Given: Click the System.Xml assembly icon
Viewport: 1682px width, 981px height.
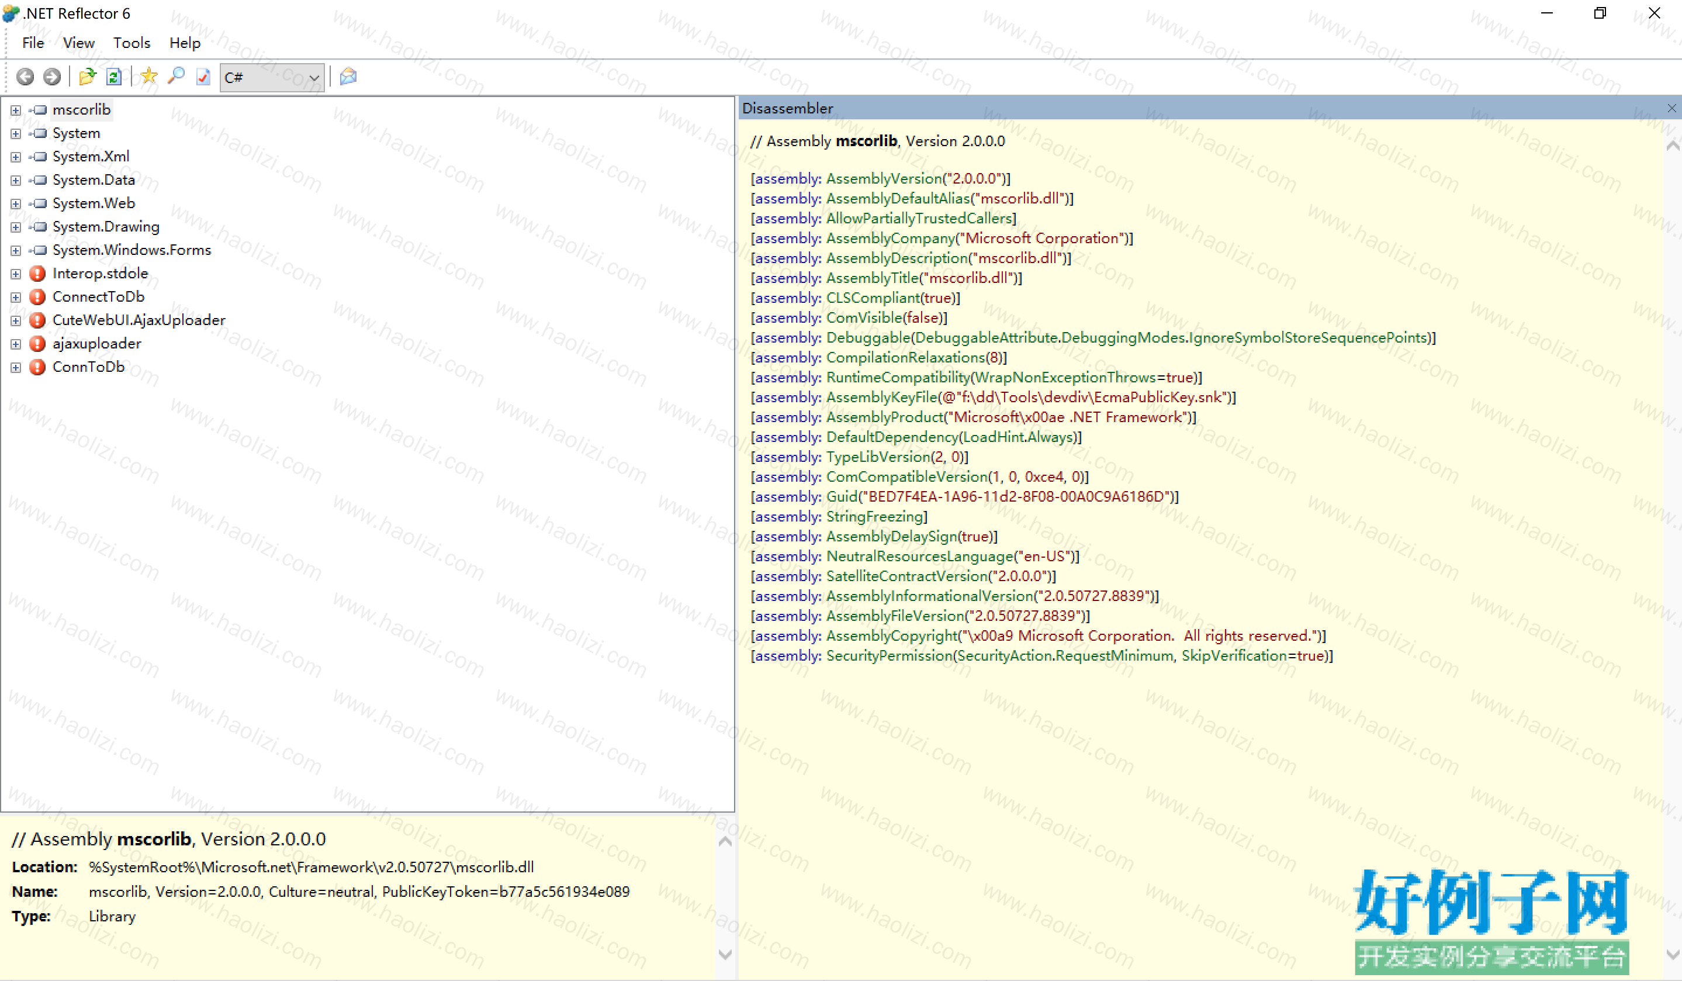Looking at the screenshot, I should (38, 156).
